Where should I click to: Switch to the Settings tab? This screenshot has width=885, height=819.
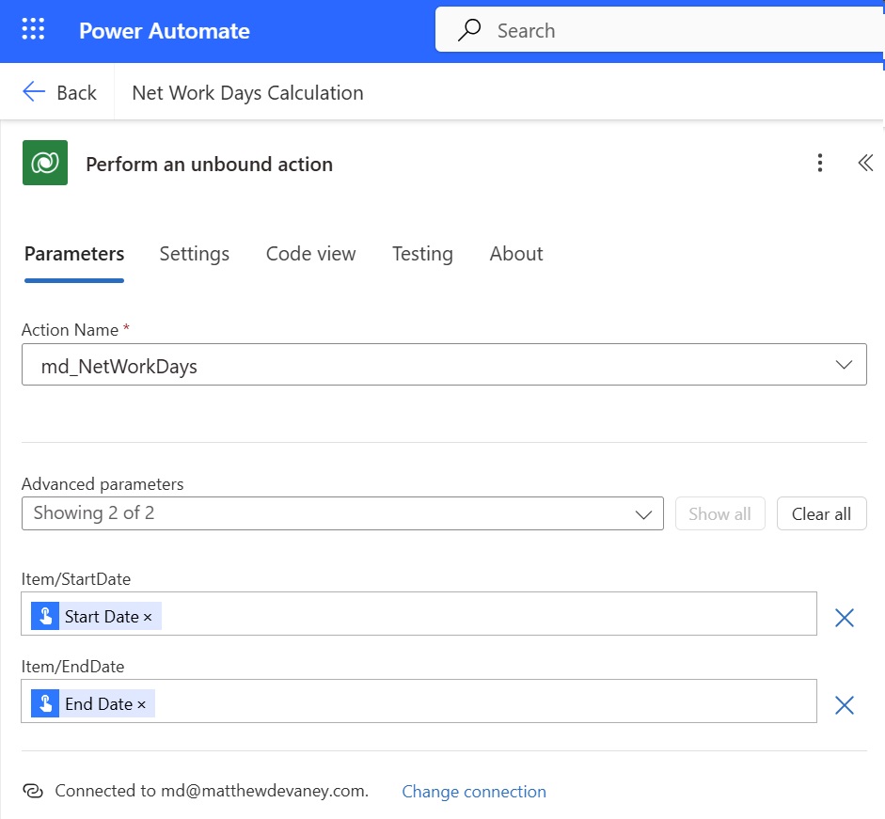(x=194, y=254)
